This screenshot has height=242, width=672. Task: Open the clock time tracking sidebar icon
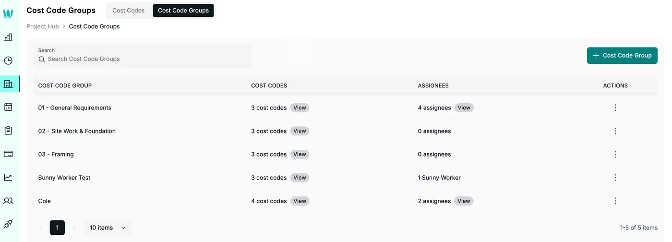pyautogui.click(x=8, y=60)
